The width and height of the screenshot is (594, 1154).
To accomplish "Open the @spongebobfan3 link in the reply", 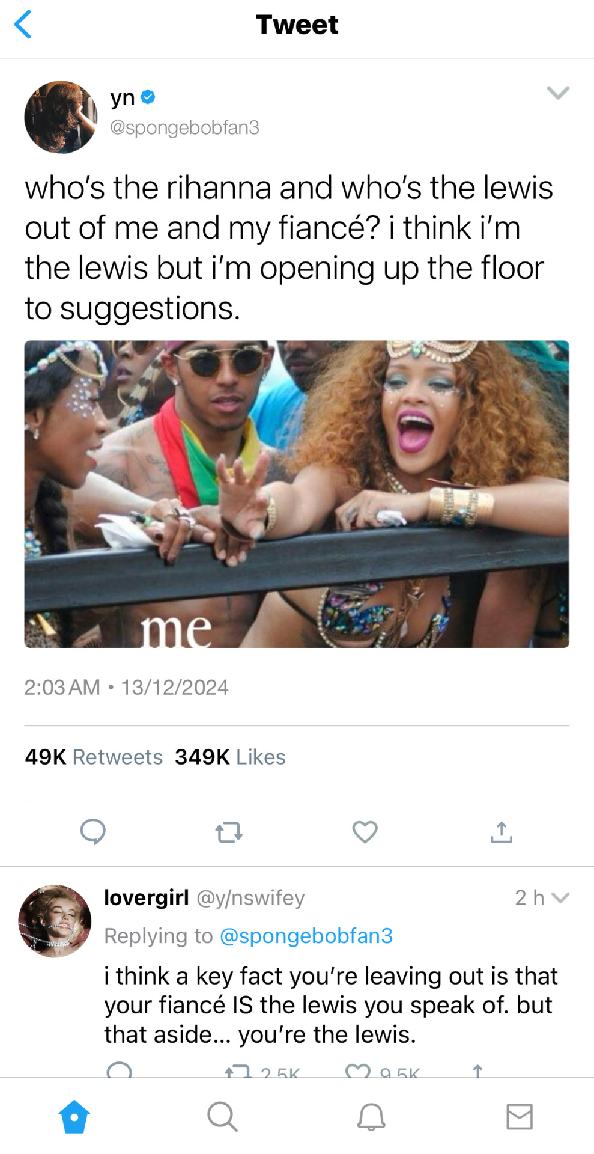I will coord(306,936).
